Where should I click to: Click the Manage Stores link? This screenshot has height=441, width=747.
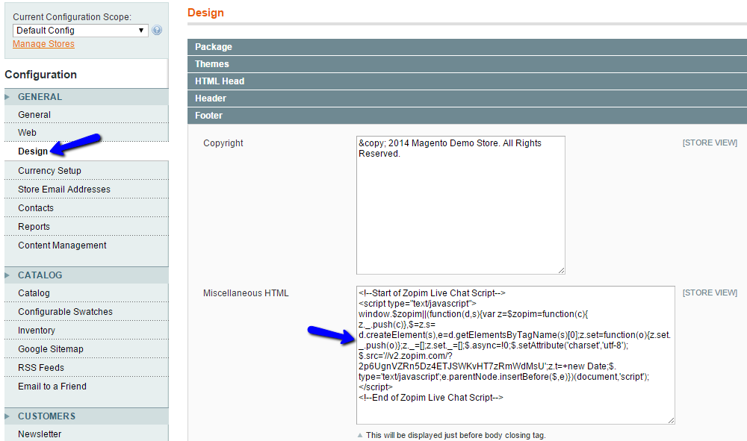pyautogui.click(x=43, y=44)
